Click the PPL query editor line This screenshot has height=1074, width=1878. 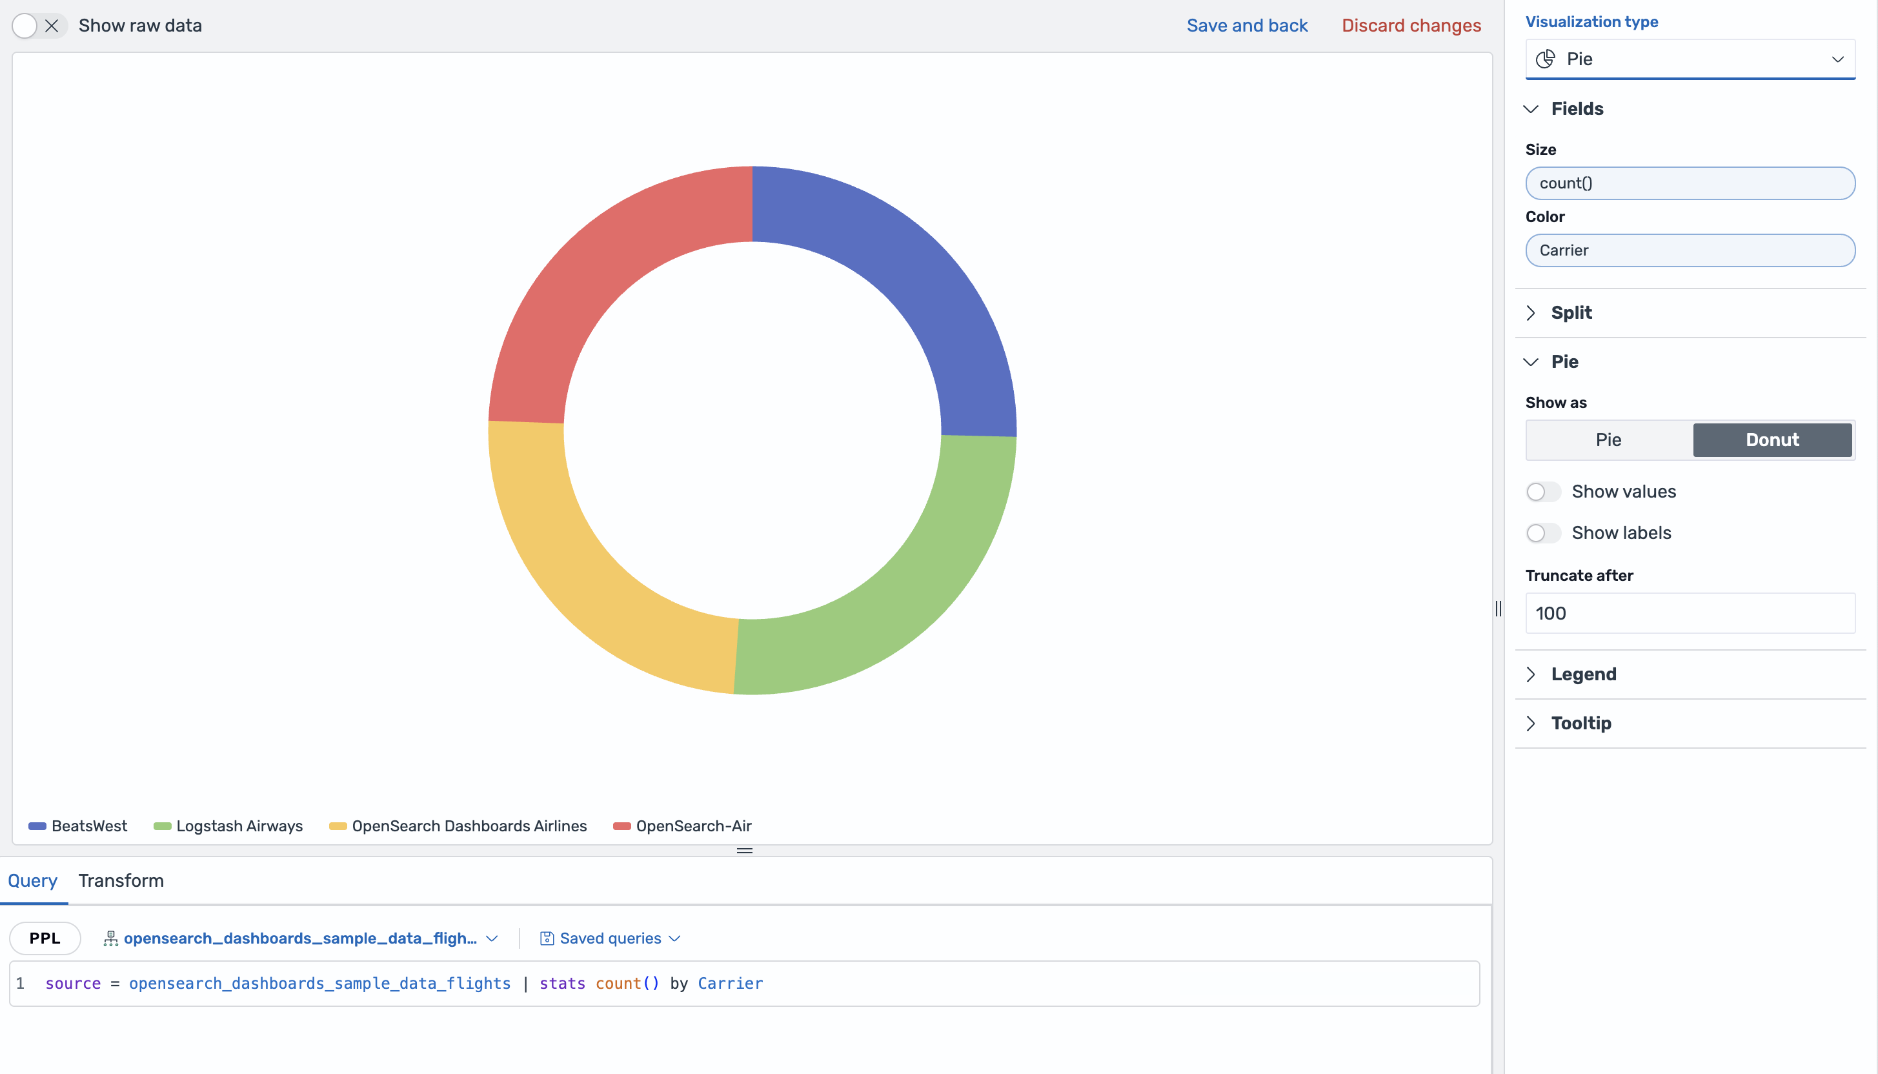[745, 983]
